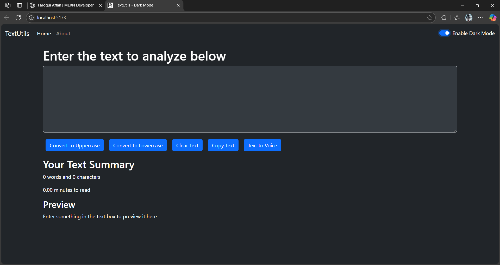The height and width of the screenshot is (265, 500).
Task: Open the TextUtils brand link
Action: [17, 34]
